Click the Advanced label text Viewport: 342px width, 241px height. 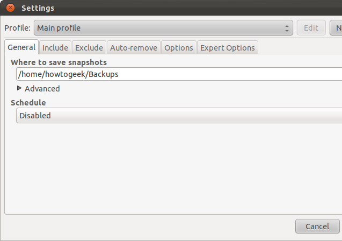pos(42,89)
